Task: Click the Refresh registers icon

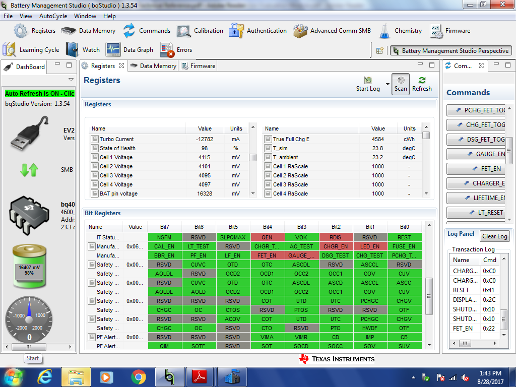Action: (422, 80)
